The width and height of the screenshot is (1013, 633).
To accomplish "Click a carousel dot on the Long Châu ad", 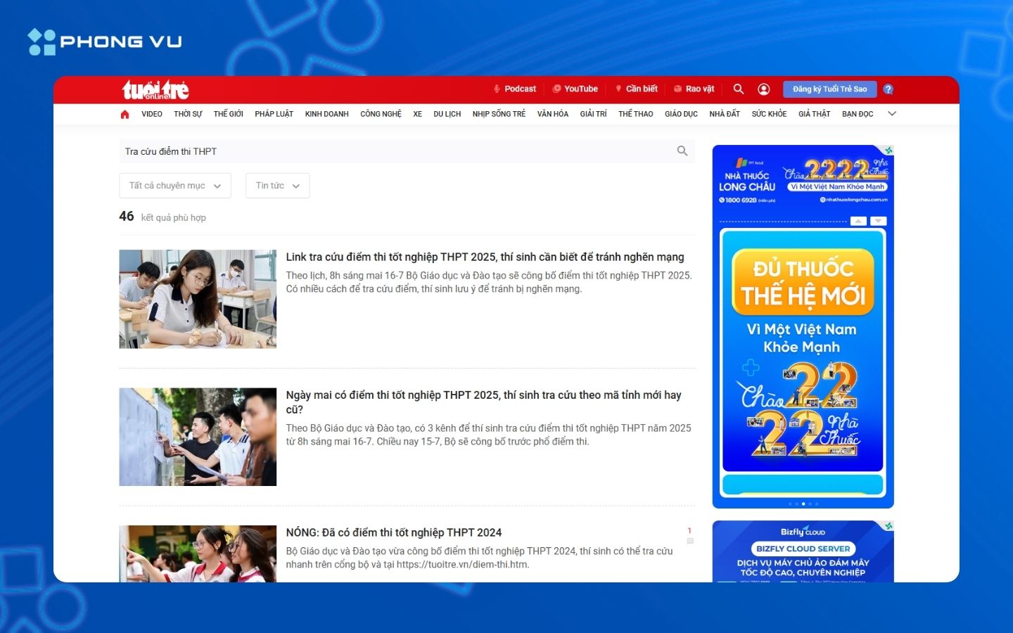I will (x=803, y=504).
